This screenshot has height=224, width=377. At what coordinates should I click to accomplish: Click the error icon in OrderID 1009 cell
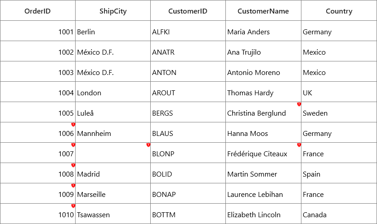(x=73, y=186)
